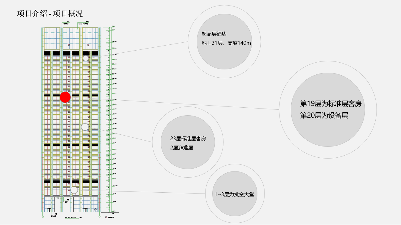
Task: Select the text 第19层为标准层客房
Action: (331, 104)
